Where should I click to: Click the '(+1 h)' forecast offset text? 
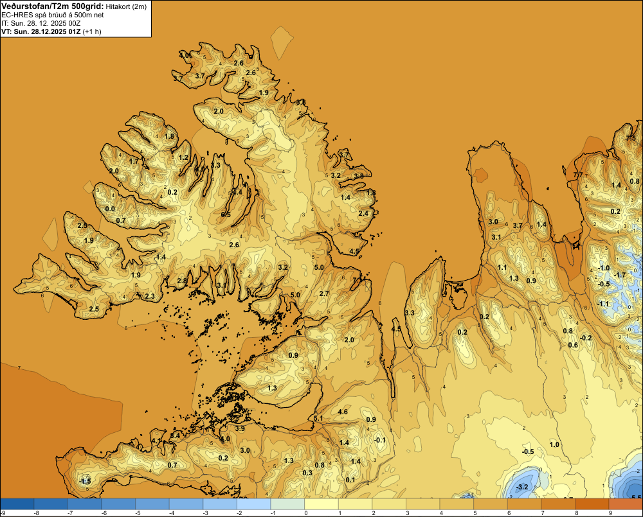(92, 31)
